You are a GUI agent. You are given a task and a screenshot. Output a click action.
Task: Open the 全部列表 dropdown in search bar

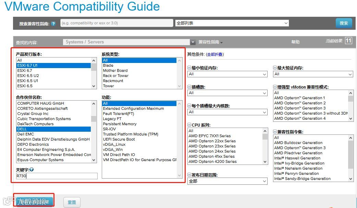click(232, 23)
